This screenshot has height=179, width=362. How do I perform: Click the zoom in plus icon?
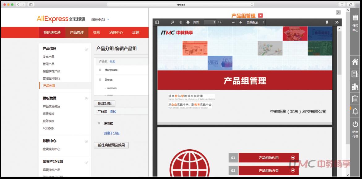(240, 22)
